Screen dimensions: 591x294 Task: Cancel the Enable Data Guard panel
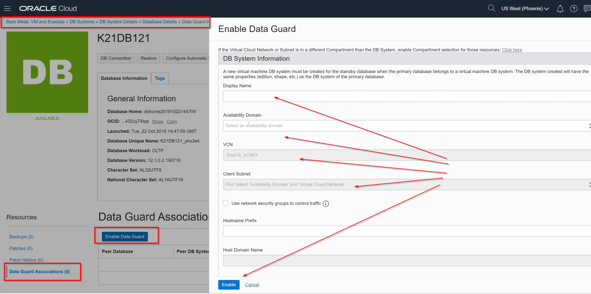(x=252, y=285)
